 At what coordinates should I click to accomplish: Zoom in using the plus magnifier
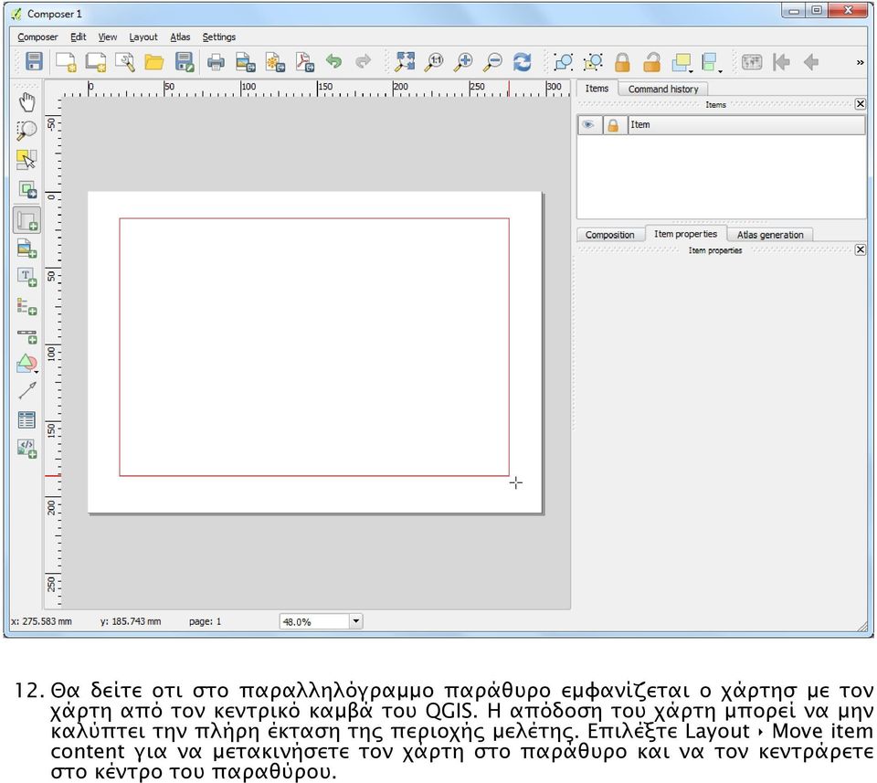(464, 61)
